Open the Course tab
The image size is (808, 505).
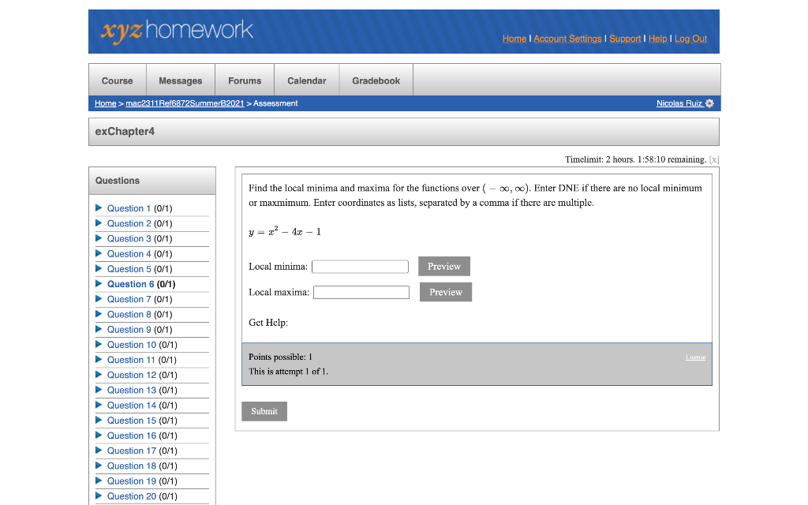118,80
